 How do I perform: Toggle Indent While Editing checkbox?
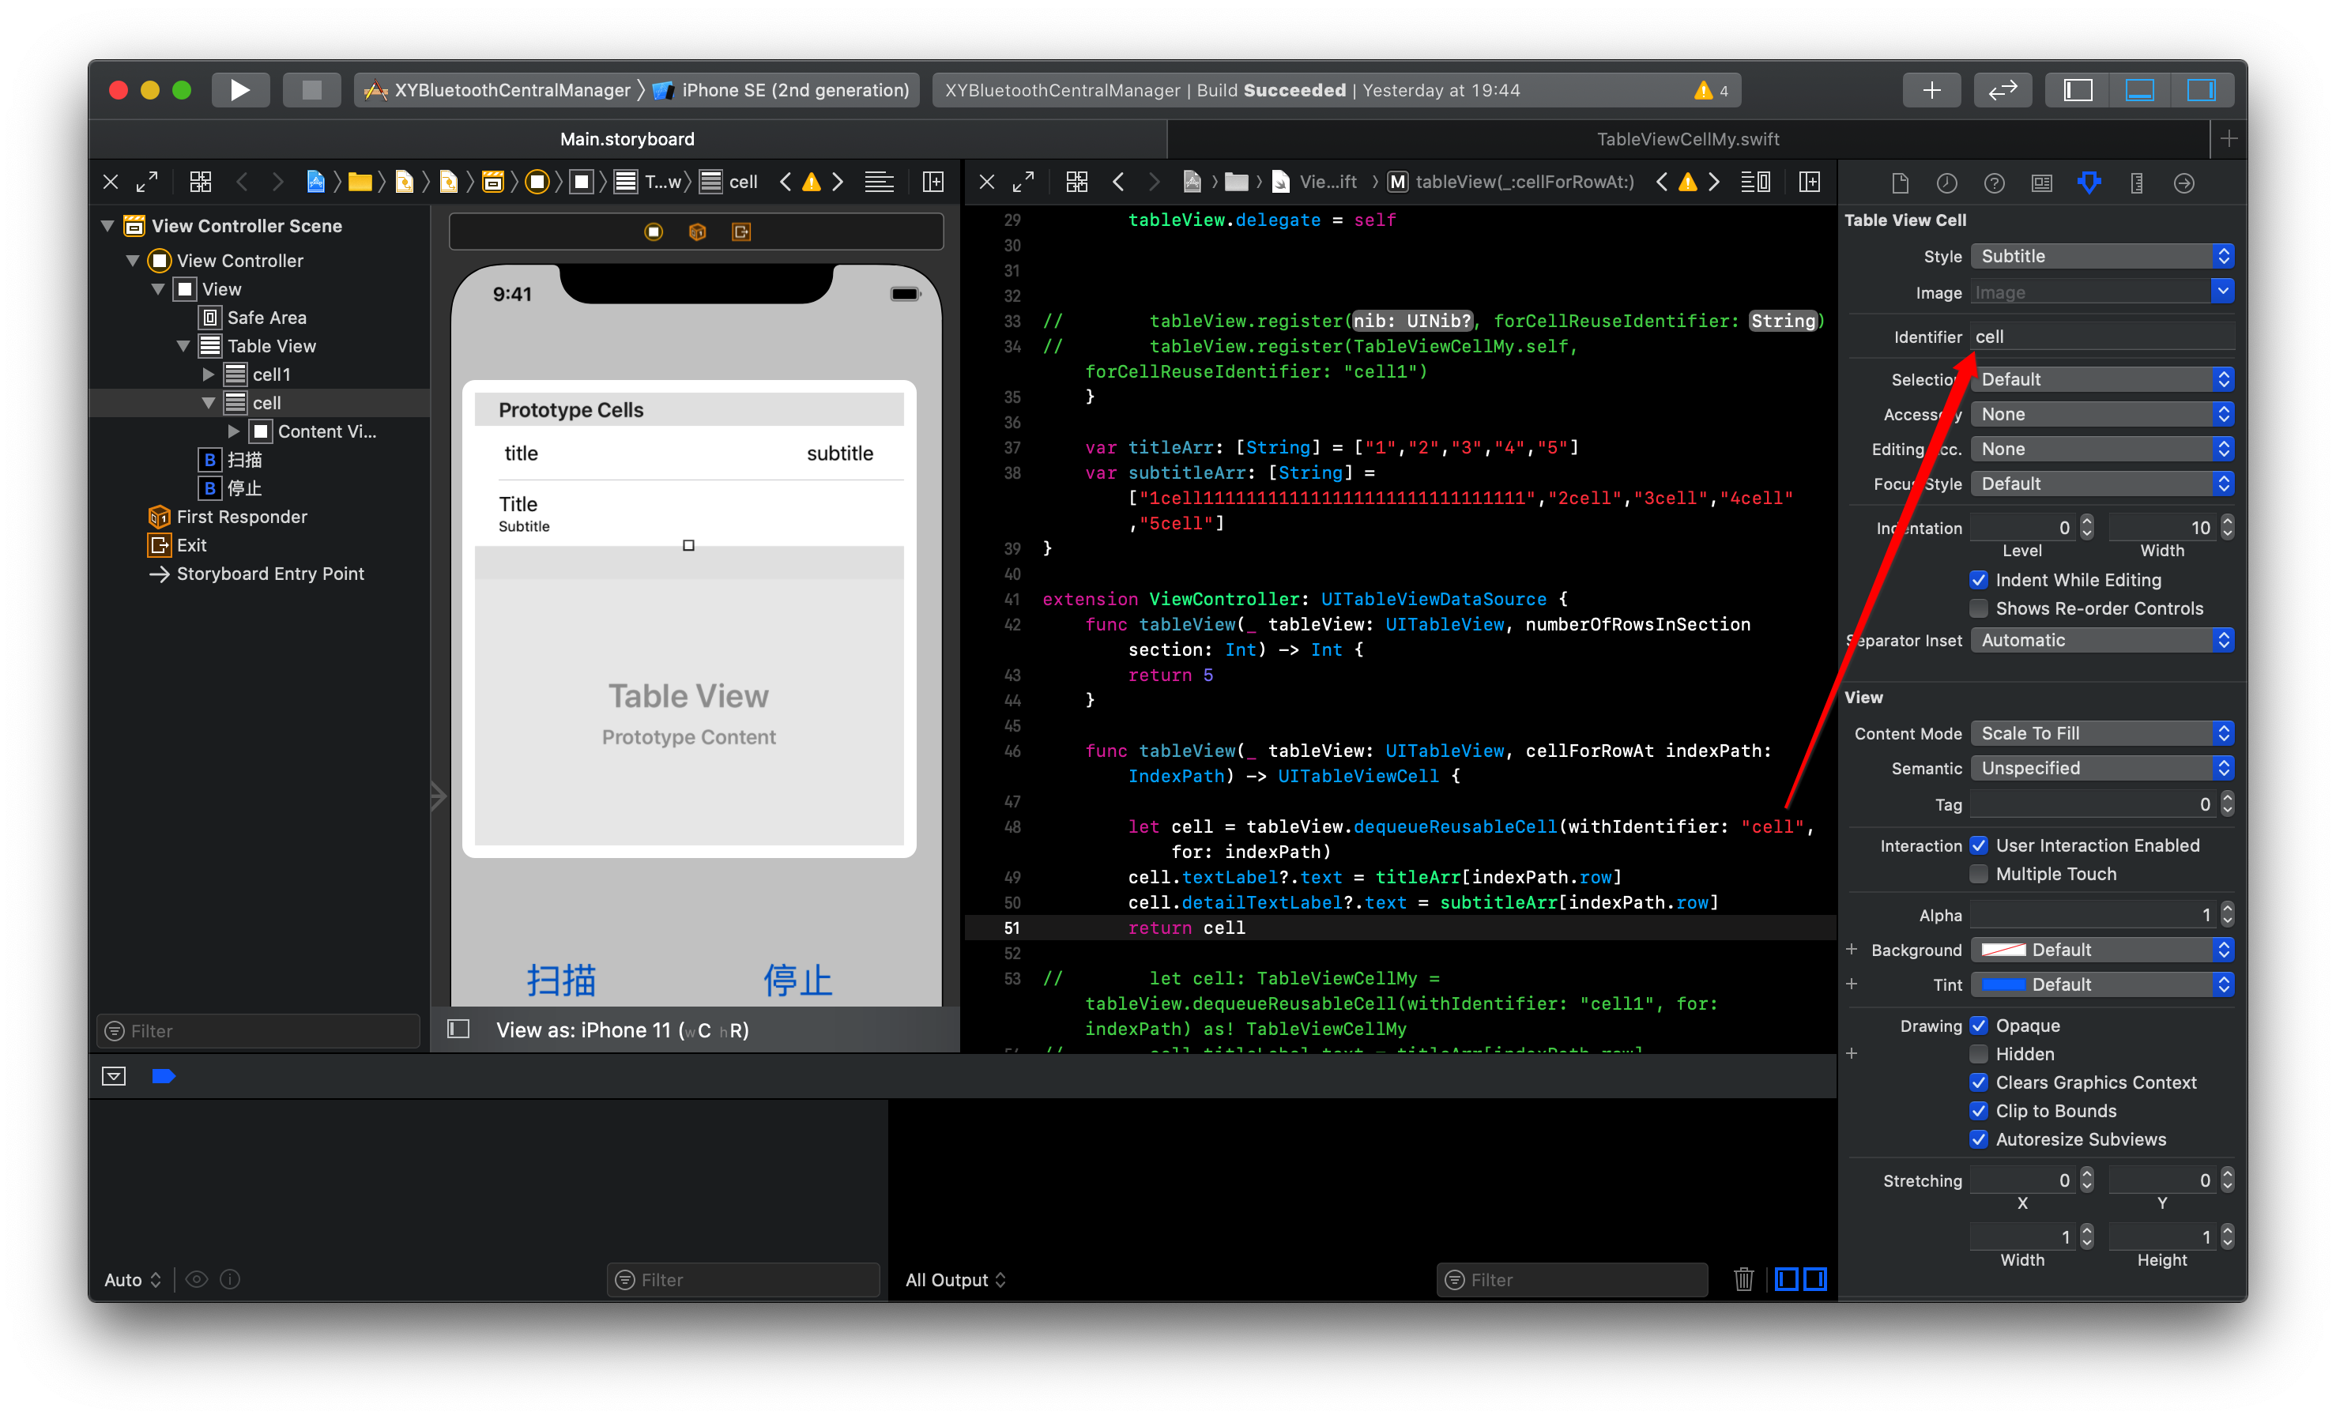tap(1979, 580)
